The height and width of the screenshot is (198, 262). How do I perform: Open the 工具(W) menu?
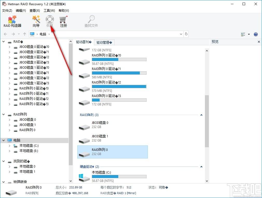click(x=49, y=11)
